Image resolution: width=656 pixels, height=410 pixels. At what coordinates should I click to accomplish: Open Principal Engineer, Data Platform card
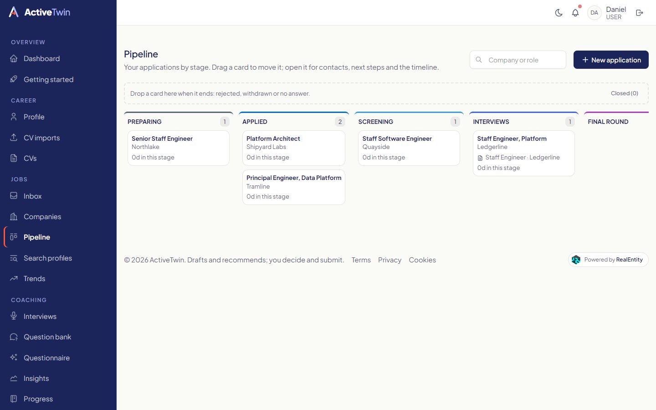[x=294, y=187]
